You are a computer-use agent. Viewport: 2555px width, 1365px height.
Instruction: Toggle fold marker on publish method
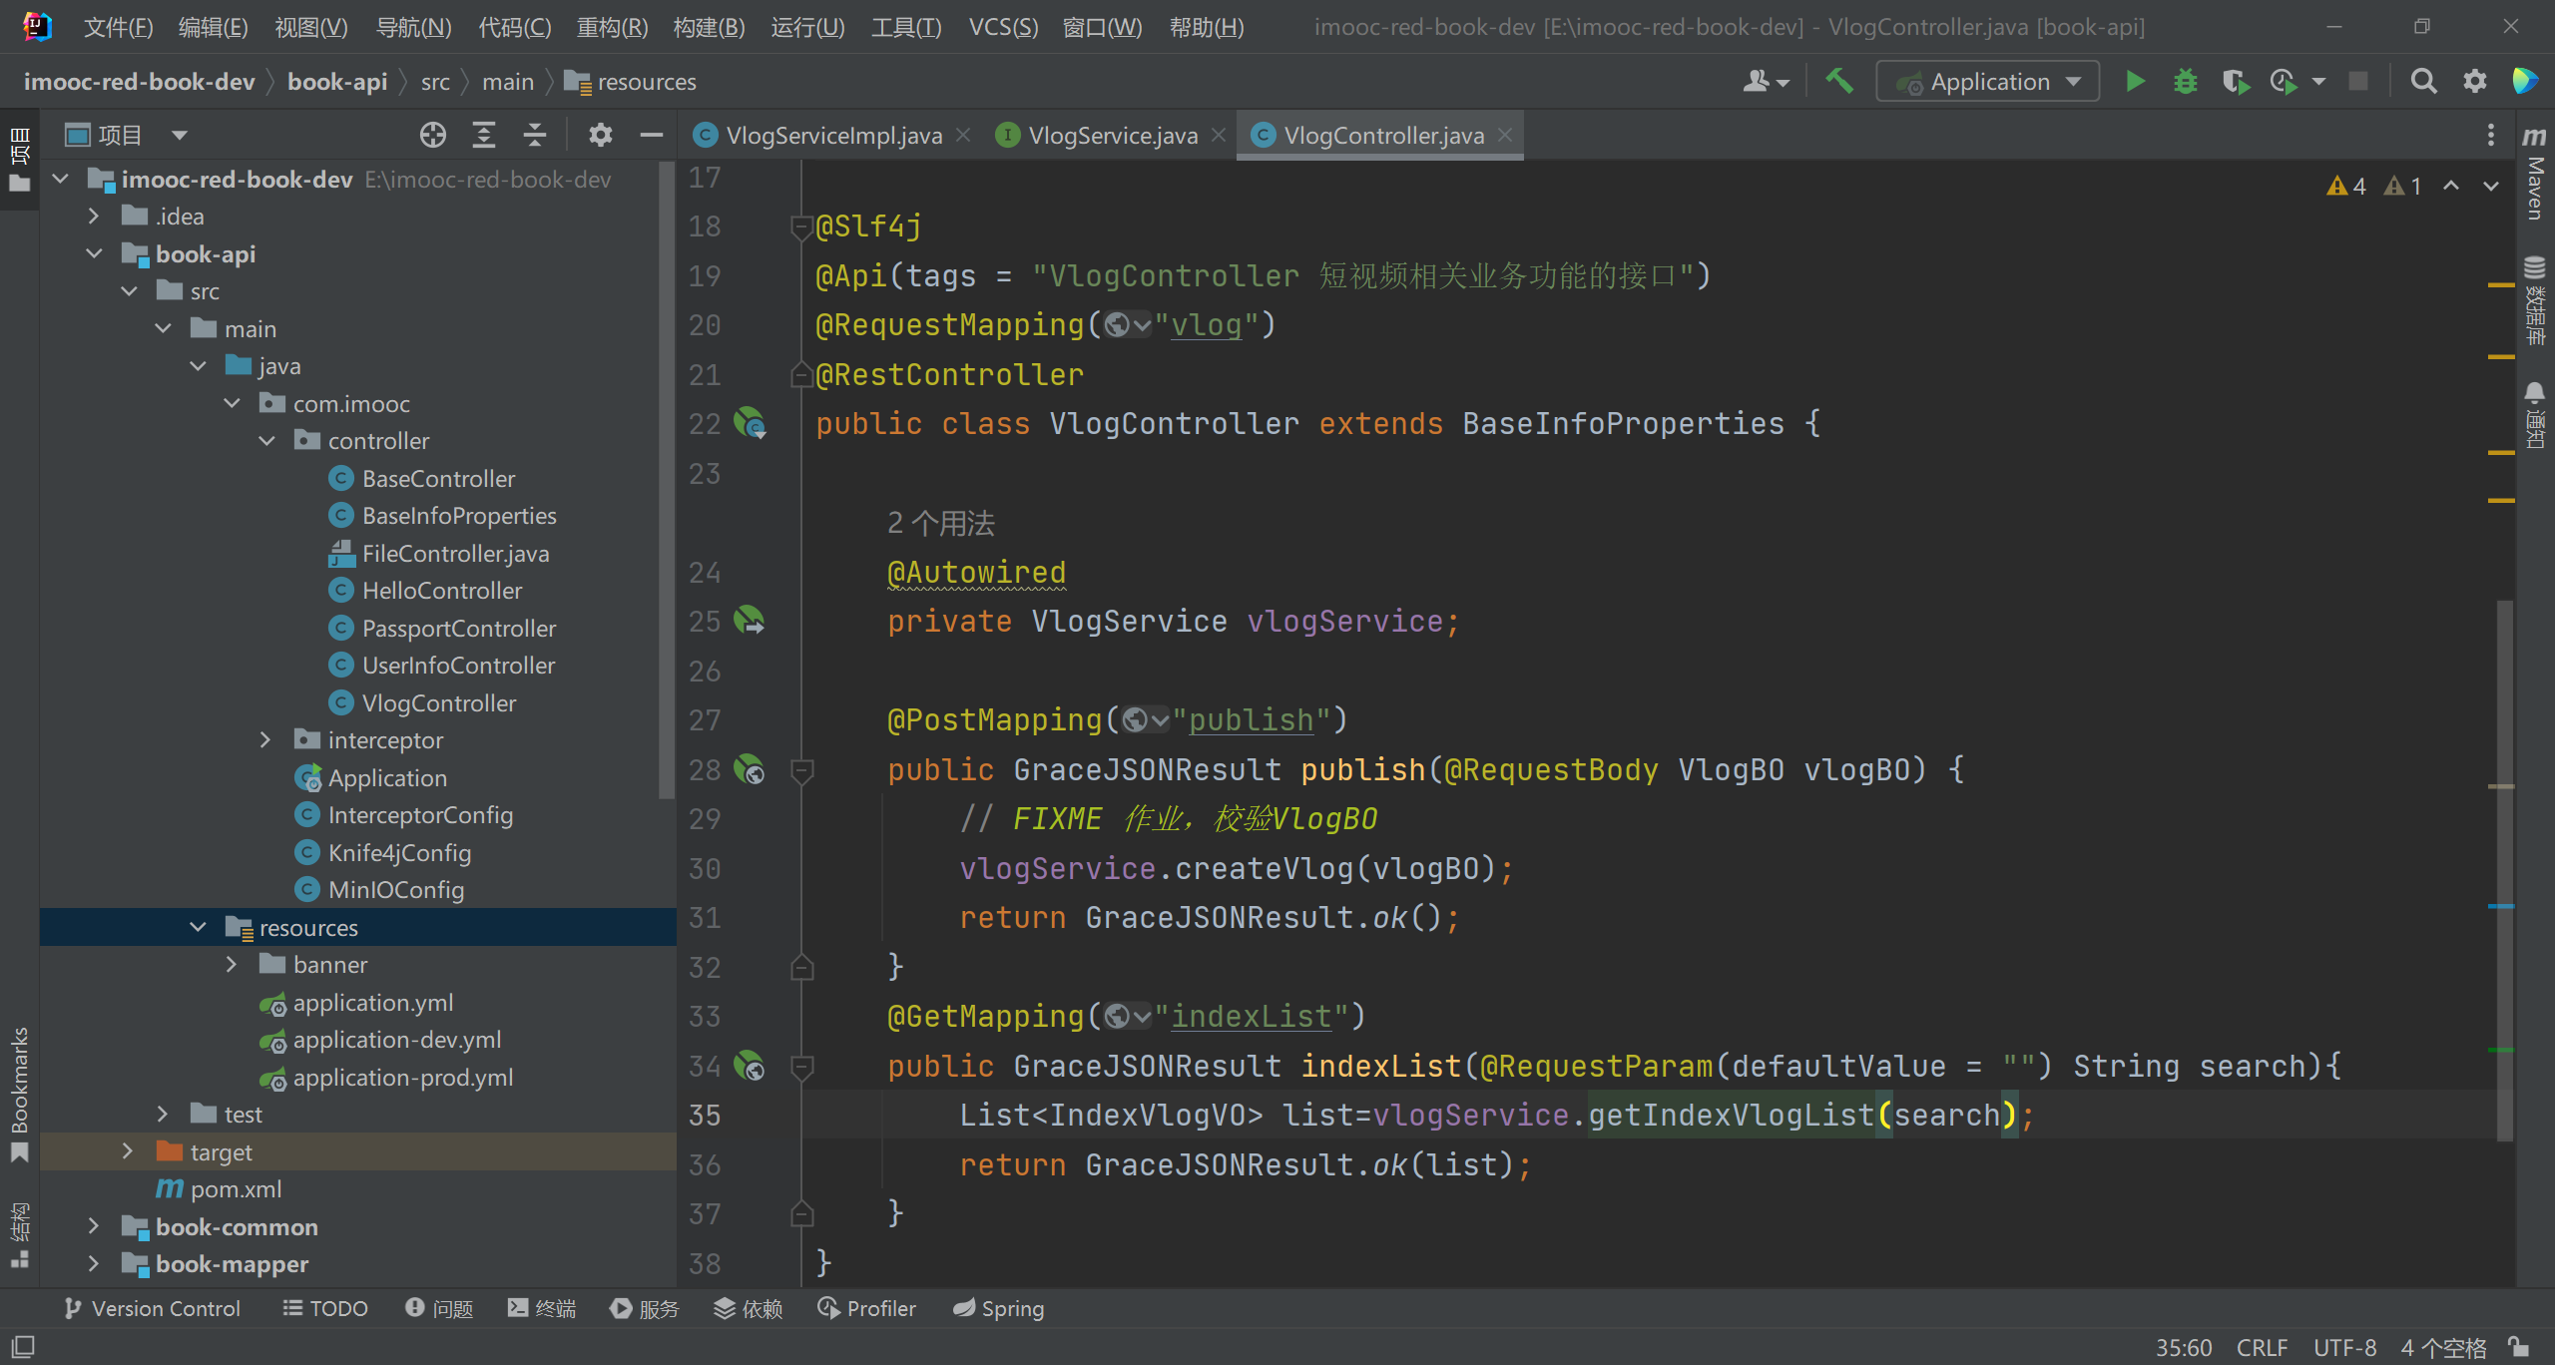click(x=801, y=769)
